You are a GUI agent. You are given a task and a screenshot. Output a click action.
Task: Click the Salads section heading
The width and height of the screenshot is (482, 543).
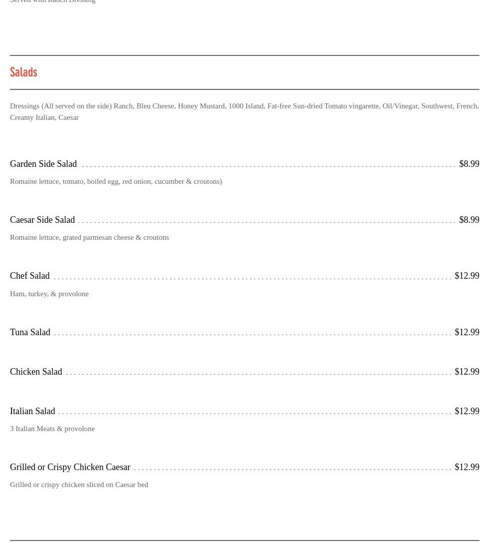[x=23, y=72]
